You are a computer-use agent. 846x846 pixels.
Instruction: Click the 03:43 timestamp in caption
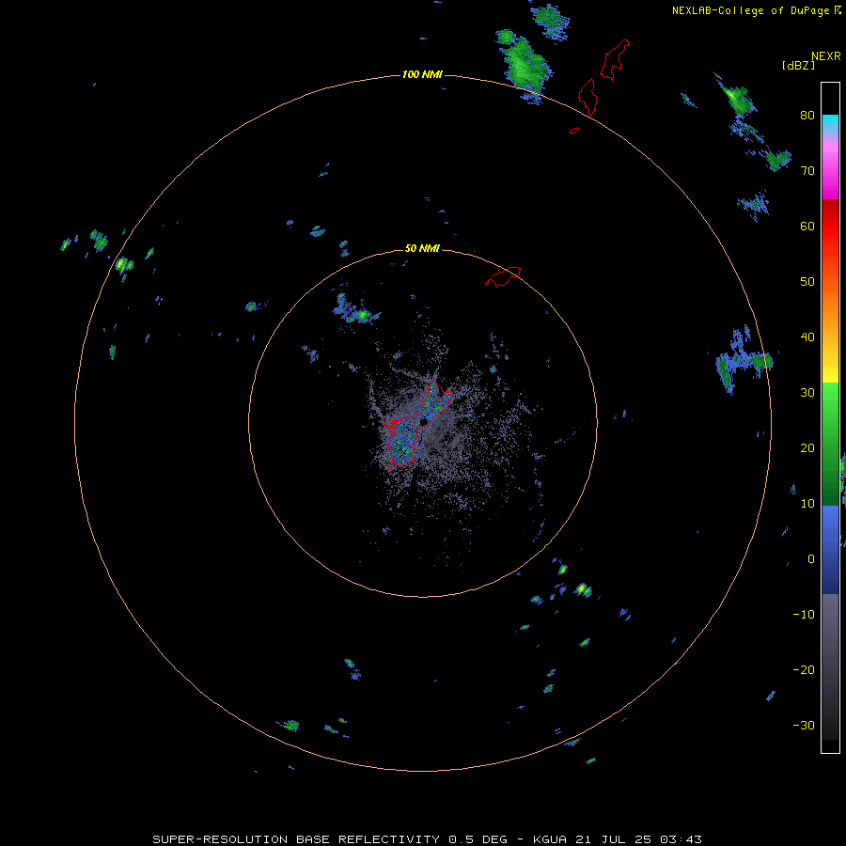(x=682, y=839)
